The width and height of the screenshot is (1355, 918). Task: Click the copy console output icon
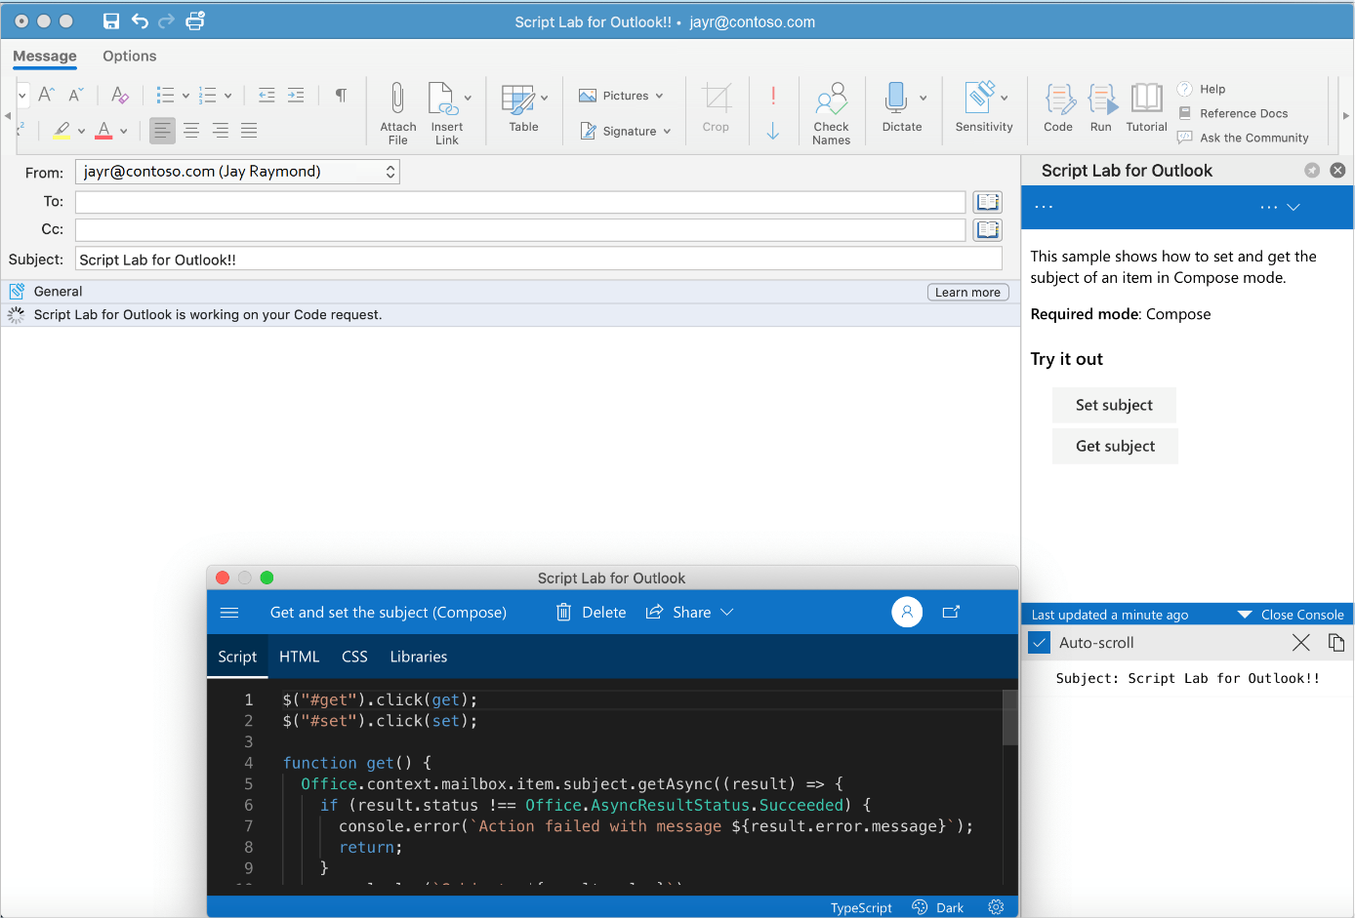tap(1336, 643)
